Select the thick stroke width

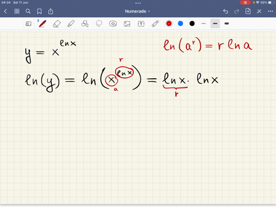pyautogui.click(x=227, y=24)
